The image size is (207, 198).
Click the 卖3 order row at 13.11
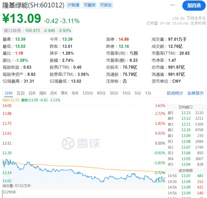point(185,124)
